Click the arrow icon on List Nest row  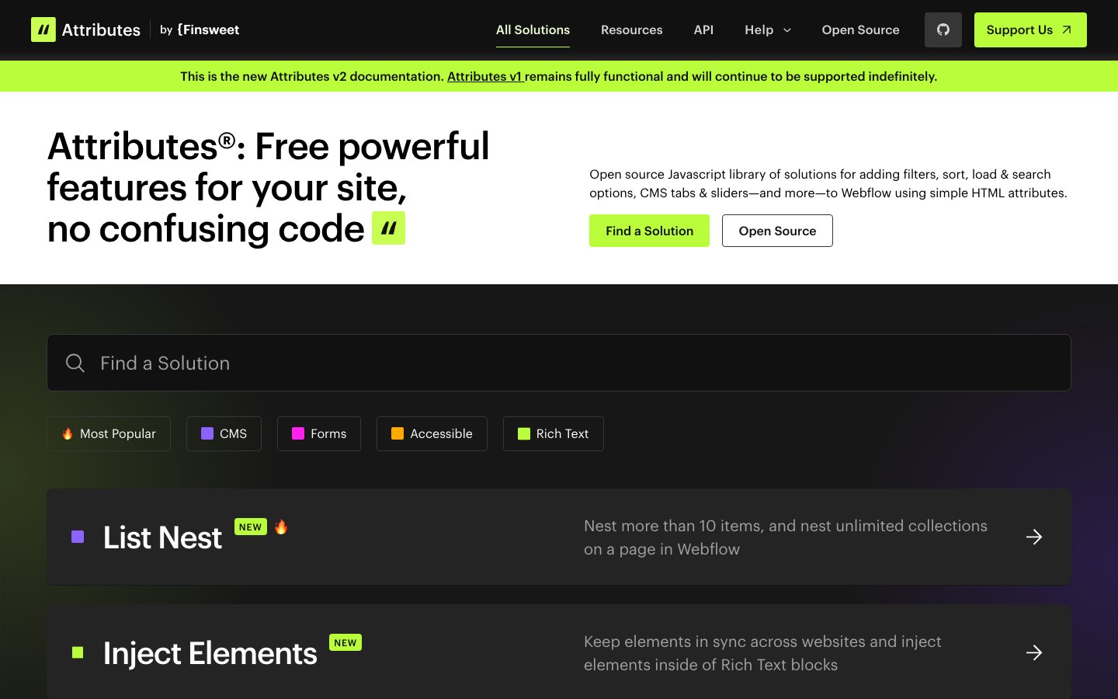[x=1033, y=537]
